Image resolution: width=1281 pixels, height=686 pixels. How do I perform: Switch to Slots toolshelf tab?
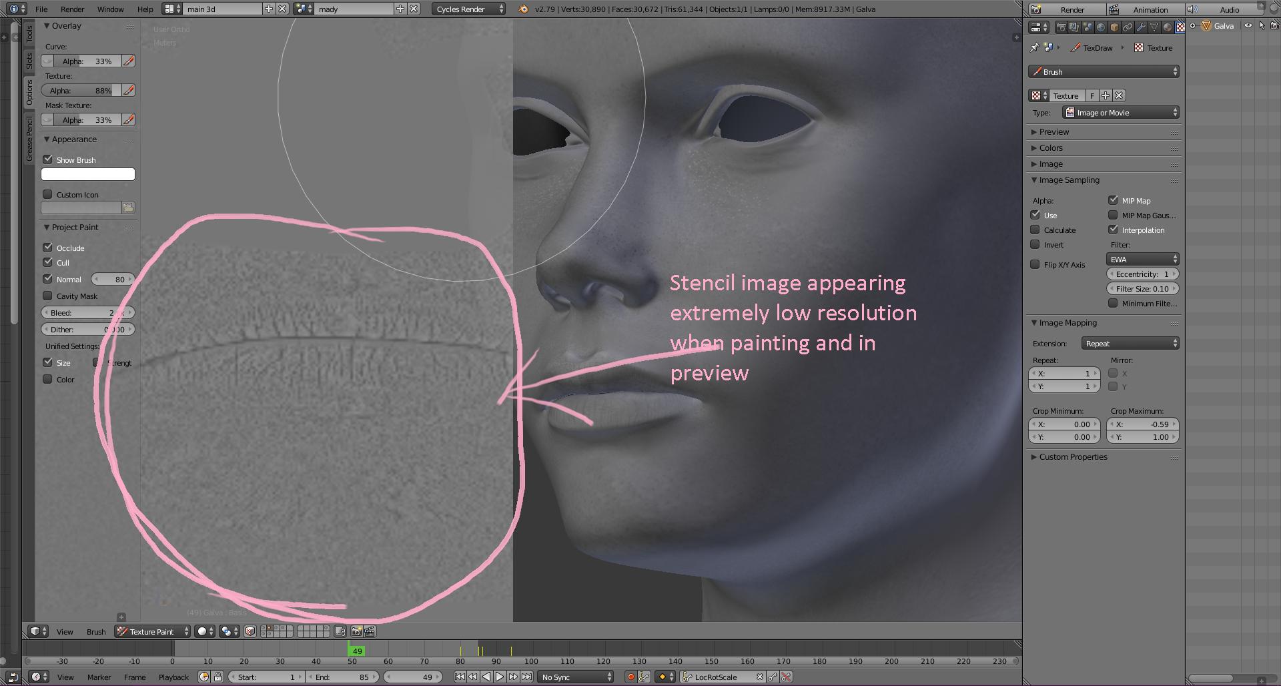coord(29,61)
